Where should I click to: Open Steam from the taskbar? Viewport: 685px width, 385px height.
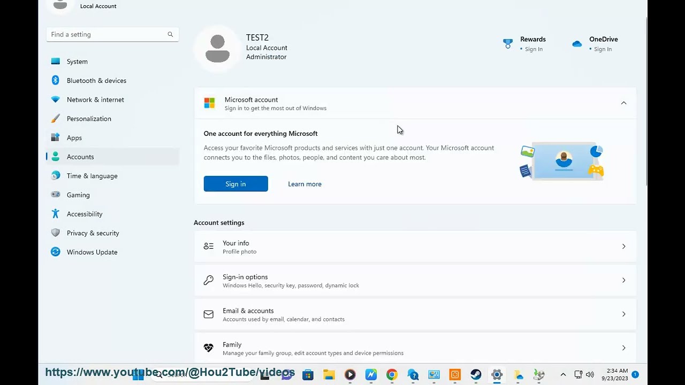tap(476, 375)
